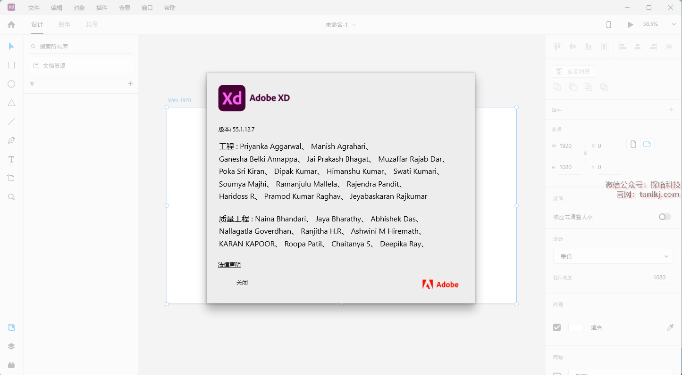Open mobile device preview icon
Screen dimensions: 682x375
coord(608,24)
